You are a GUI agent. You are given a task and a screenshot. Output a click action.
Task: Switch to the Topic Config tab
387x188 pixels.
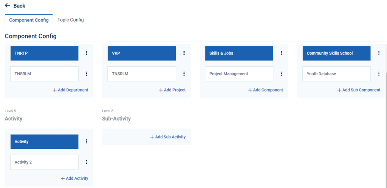(71, 20)
